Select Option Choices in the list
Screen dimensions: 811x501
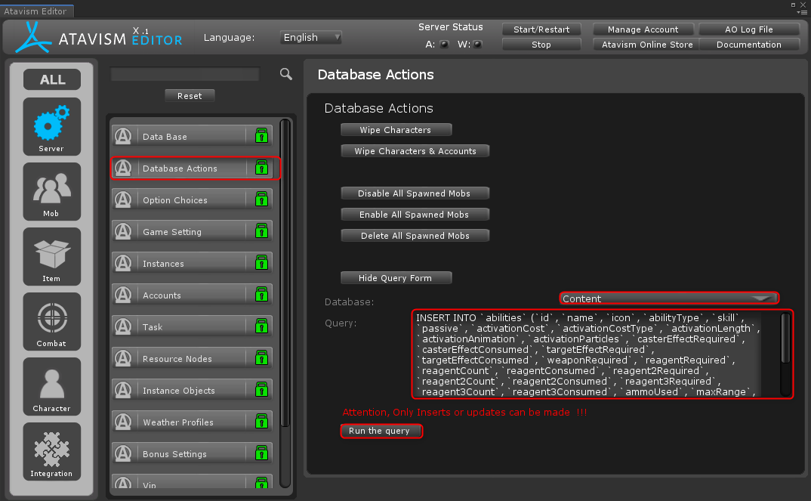(x=175, y=200)
